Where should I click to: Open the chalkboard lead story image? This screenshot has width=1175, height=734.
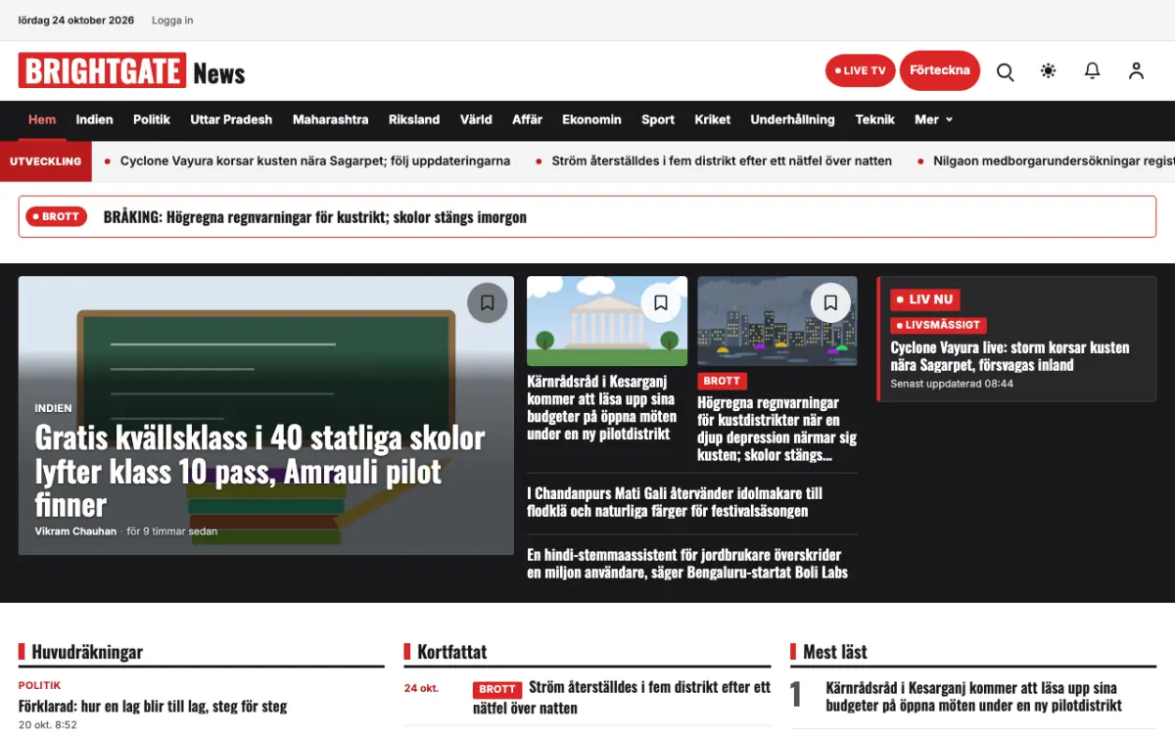click(266, 415)
